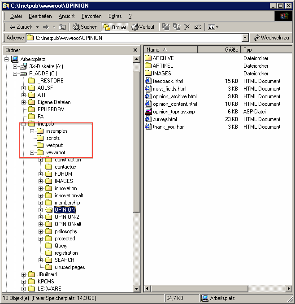Click the Move To folder icon
The height and width of the screenshot is (304, 295).
pyautogui.click(x=166, y=27)
